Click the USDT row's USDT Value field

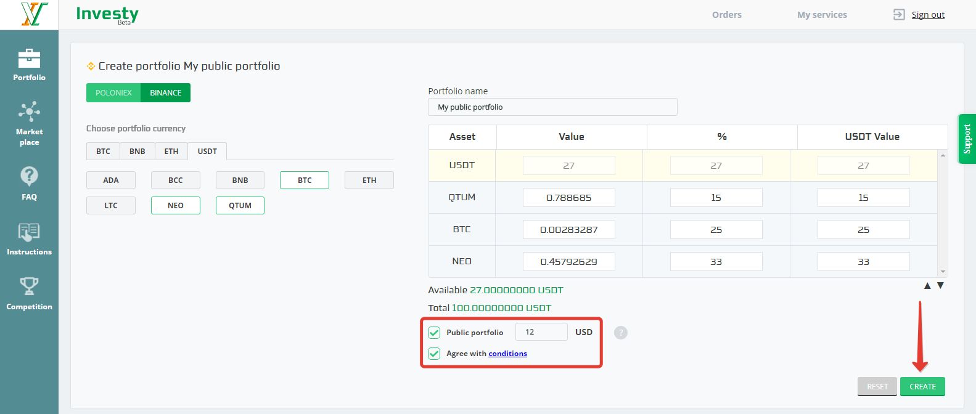[863, 166]
